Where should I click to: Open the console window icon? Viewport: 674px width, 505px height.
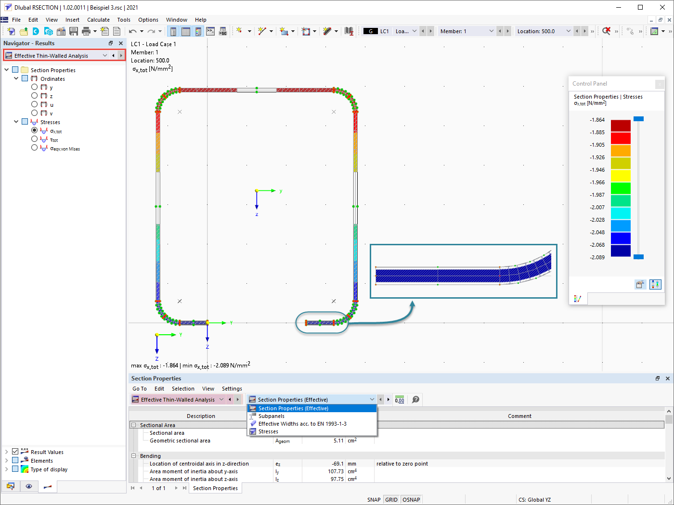[210, 31]
